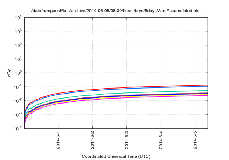Click the plot file path title
The image size is (229, 160).
[x=116, y=11]
